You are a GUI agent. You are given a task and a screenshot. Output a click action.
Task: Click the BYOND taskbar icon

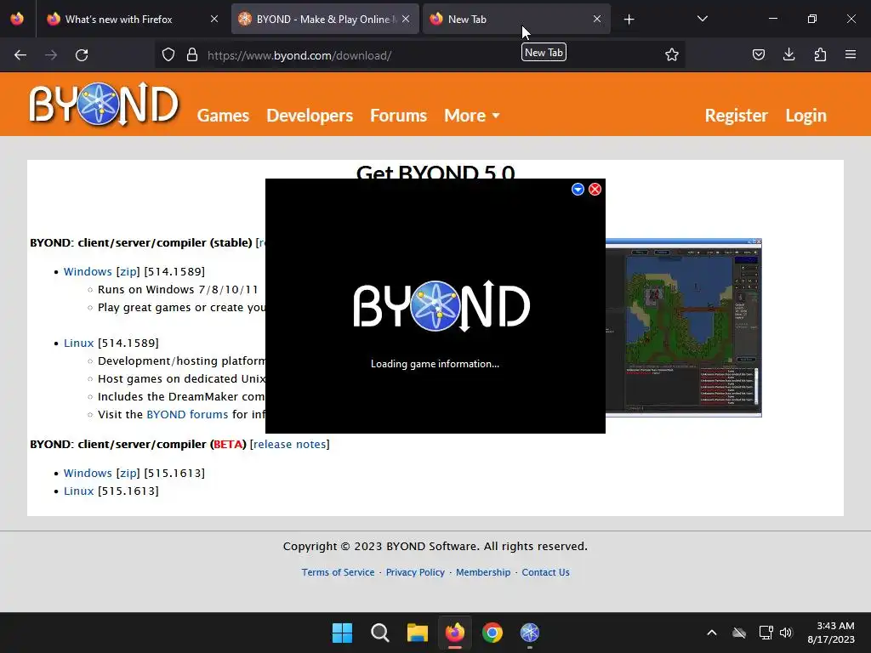tap(529, 633)
